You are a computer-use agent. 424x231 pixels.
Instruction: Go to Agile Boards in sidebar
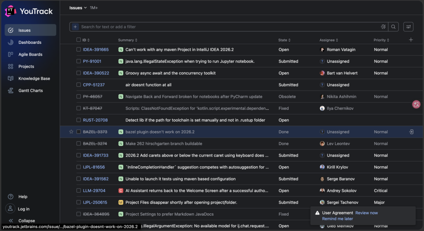pyautogui.click(x=30, y=54)
